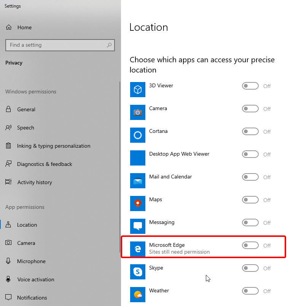Click the Mail and Calendar label
This screenshot has height=306, width=301.
pyautogui.click(x=170, y=177)
